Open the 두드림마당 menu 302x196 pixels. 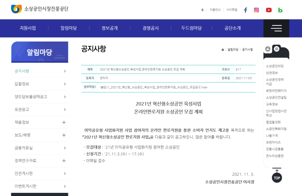(191, 28)
